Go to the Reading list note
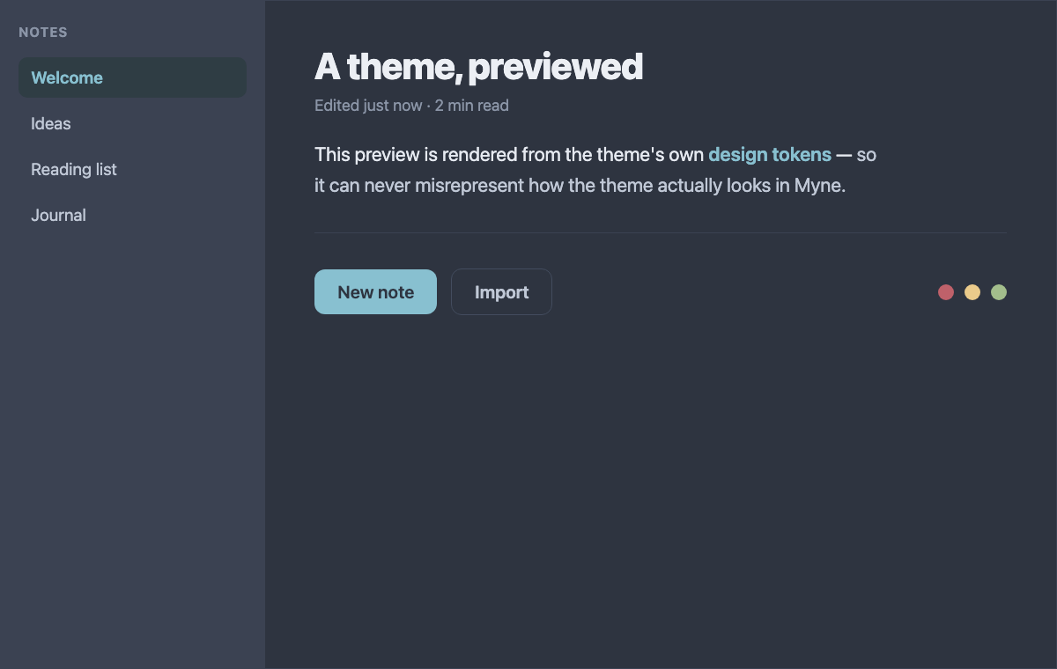 pos(132,169)
